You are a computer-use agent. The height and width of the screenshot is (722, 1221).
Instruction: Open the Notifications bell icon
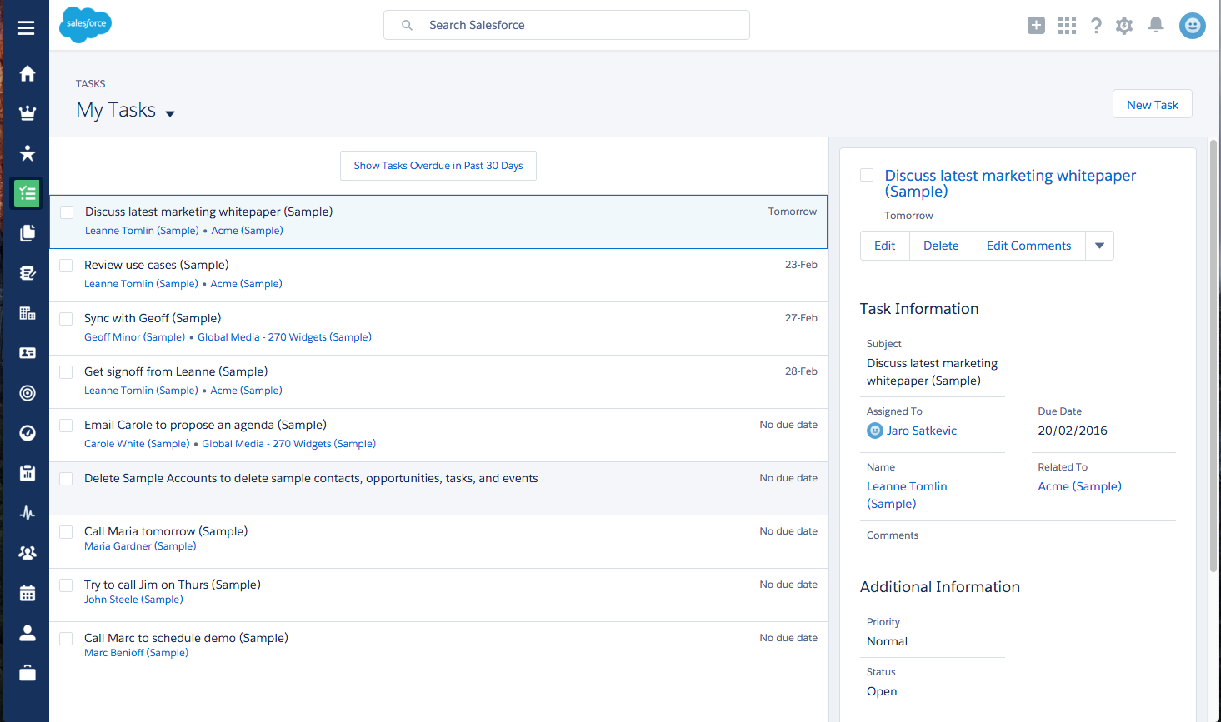(x=1156, y=25)
